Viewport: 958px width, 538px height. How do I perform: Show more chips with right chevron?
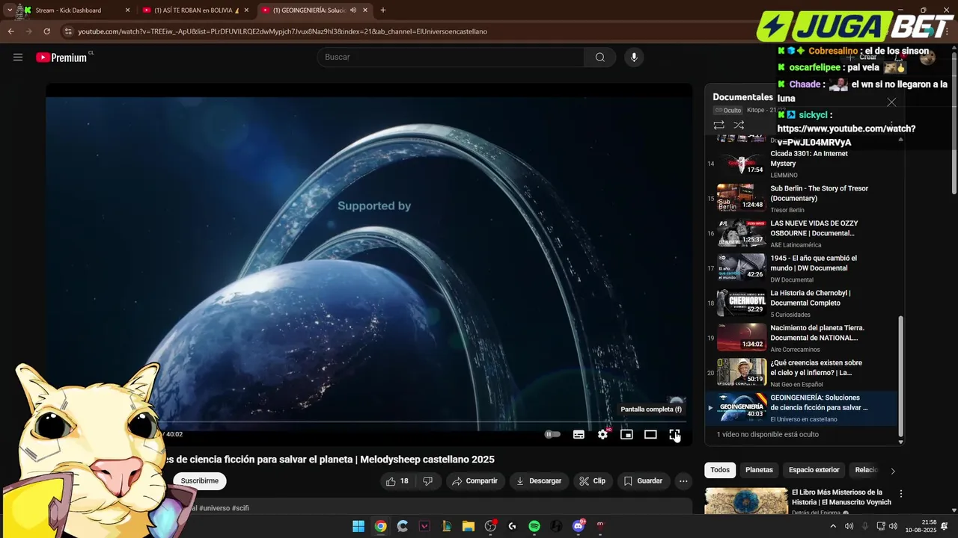tap(892, 471)
